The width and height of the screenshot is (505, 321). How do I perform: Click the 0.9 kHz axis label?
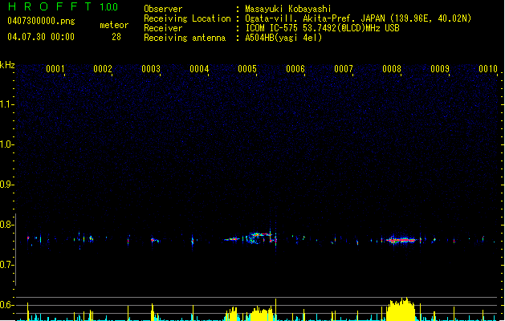click(6, 185)
